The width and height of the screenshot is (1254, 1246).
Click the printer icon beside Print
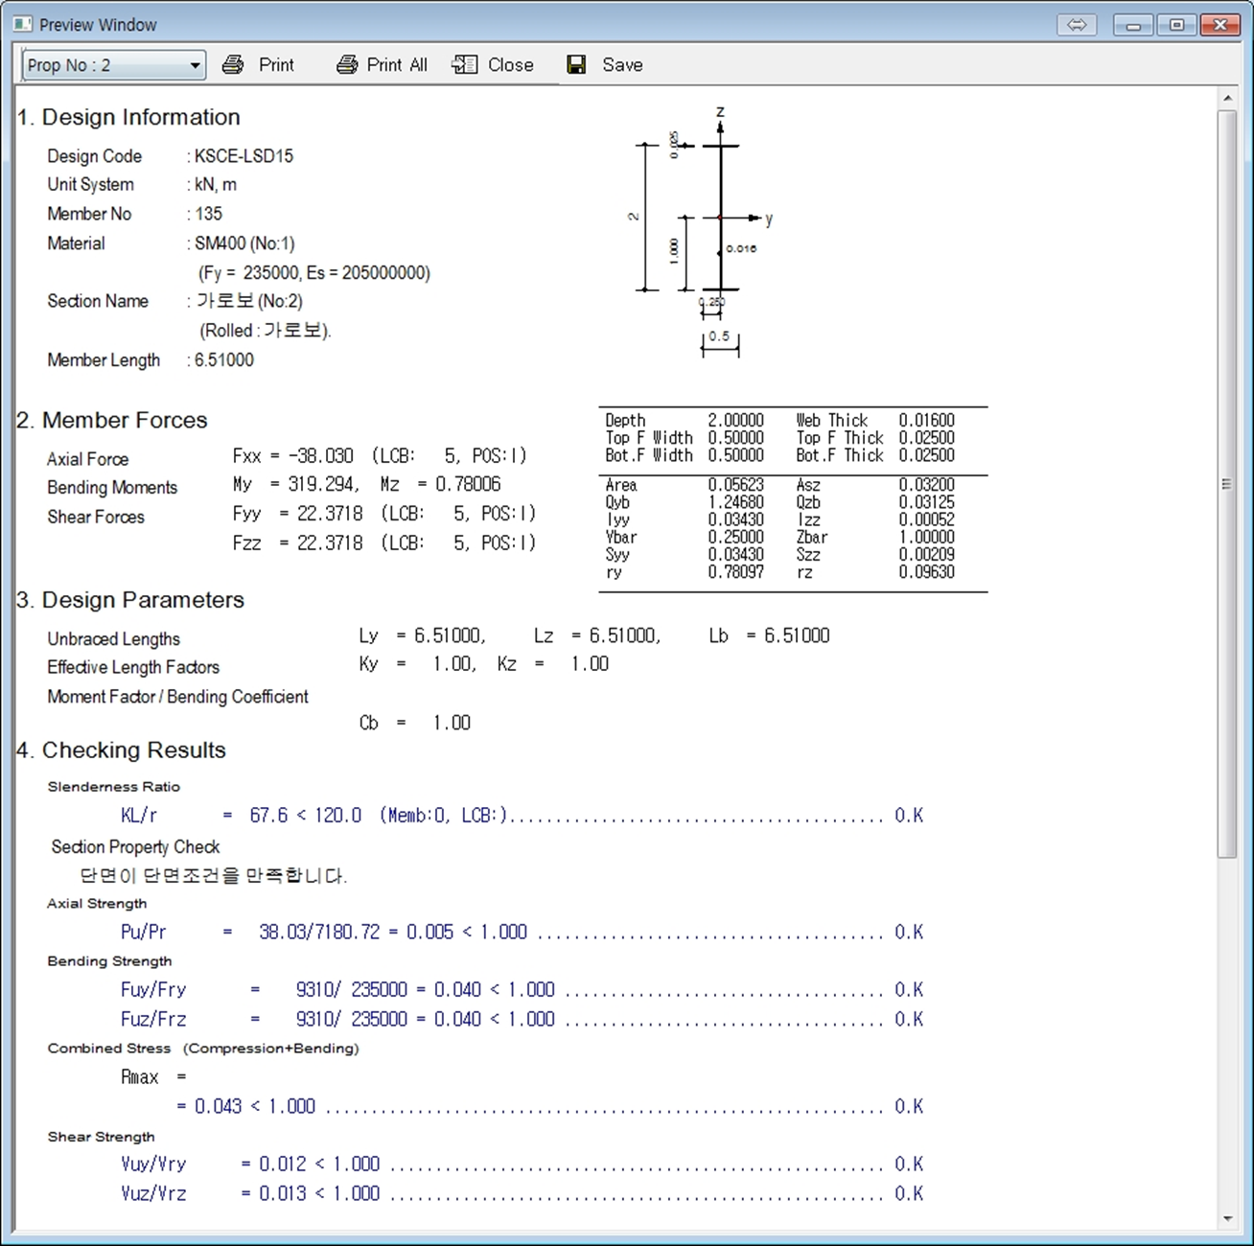click(233, 65)
